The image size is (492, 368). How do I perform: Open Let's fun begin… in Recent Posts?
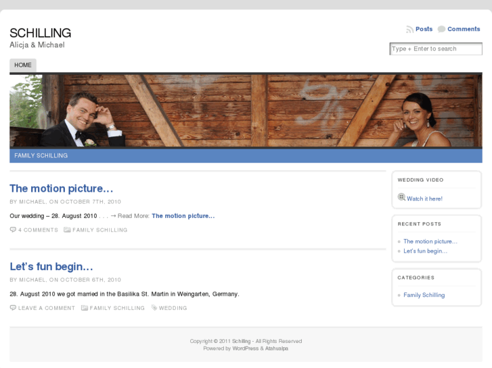click(425, 251)
